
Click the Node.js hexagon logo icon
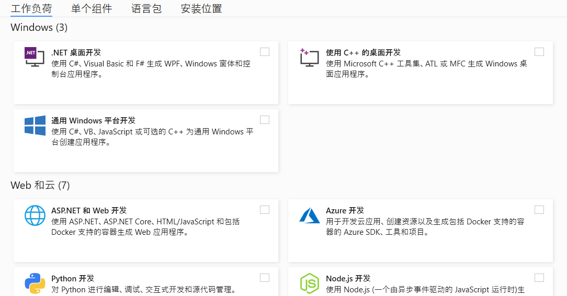pyautogui.click(x=310, y=283)
